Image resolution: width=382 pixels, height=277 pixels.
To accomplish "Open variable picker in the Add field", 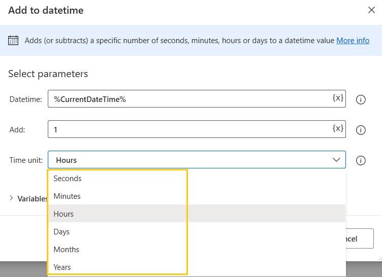I will point(338,128).
